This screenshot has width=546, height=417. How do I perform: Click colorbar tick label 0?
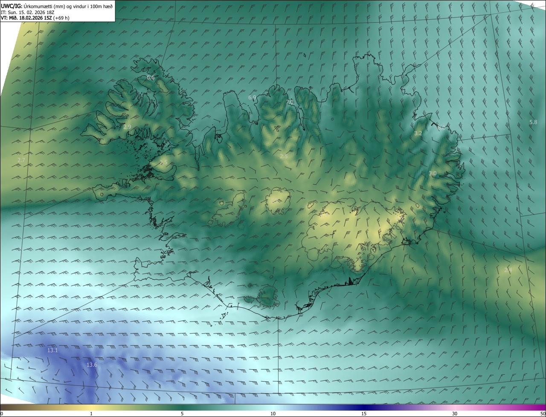pos(2,414)
